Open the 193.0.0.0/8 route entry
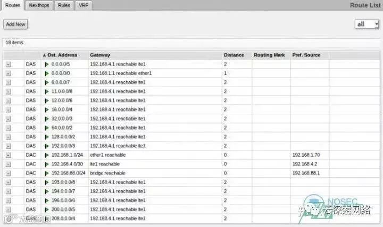The width and height of the screenshot is (383, 227). pyautogui.click(x=63, y=182)
